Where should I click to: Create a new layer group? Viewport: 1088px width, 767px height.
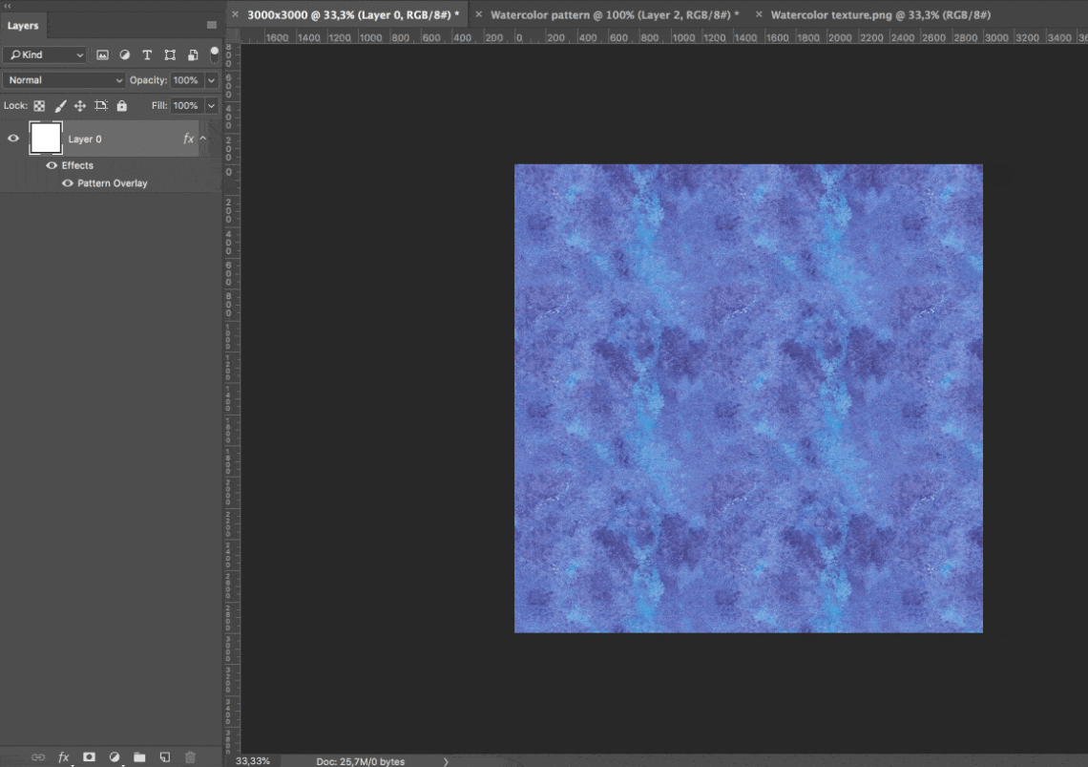coord(138,756)
